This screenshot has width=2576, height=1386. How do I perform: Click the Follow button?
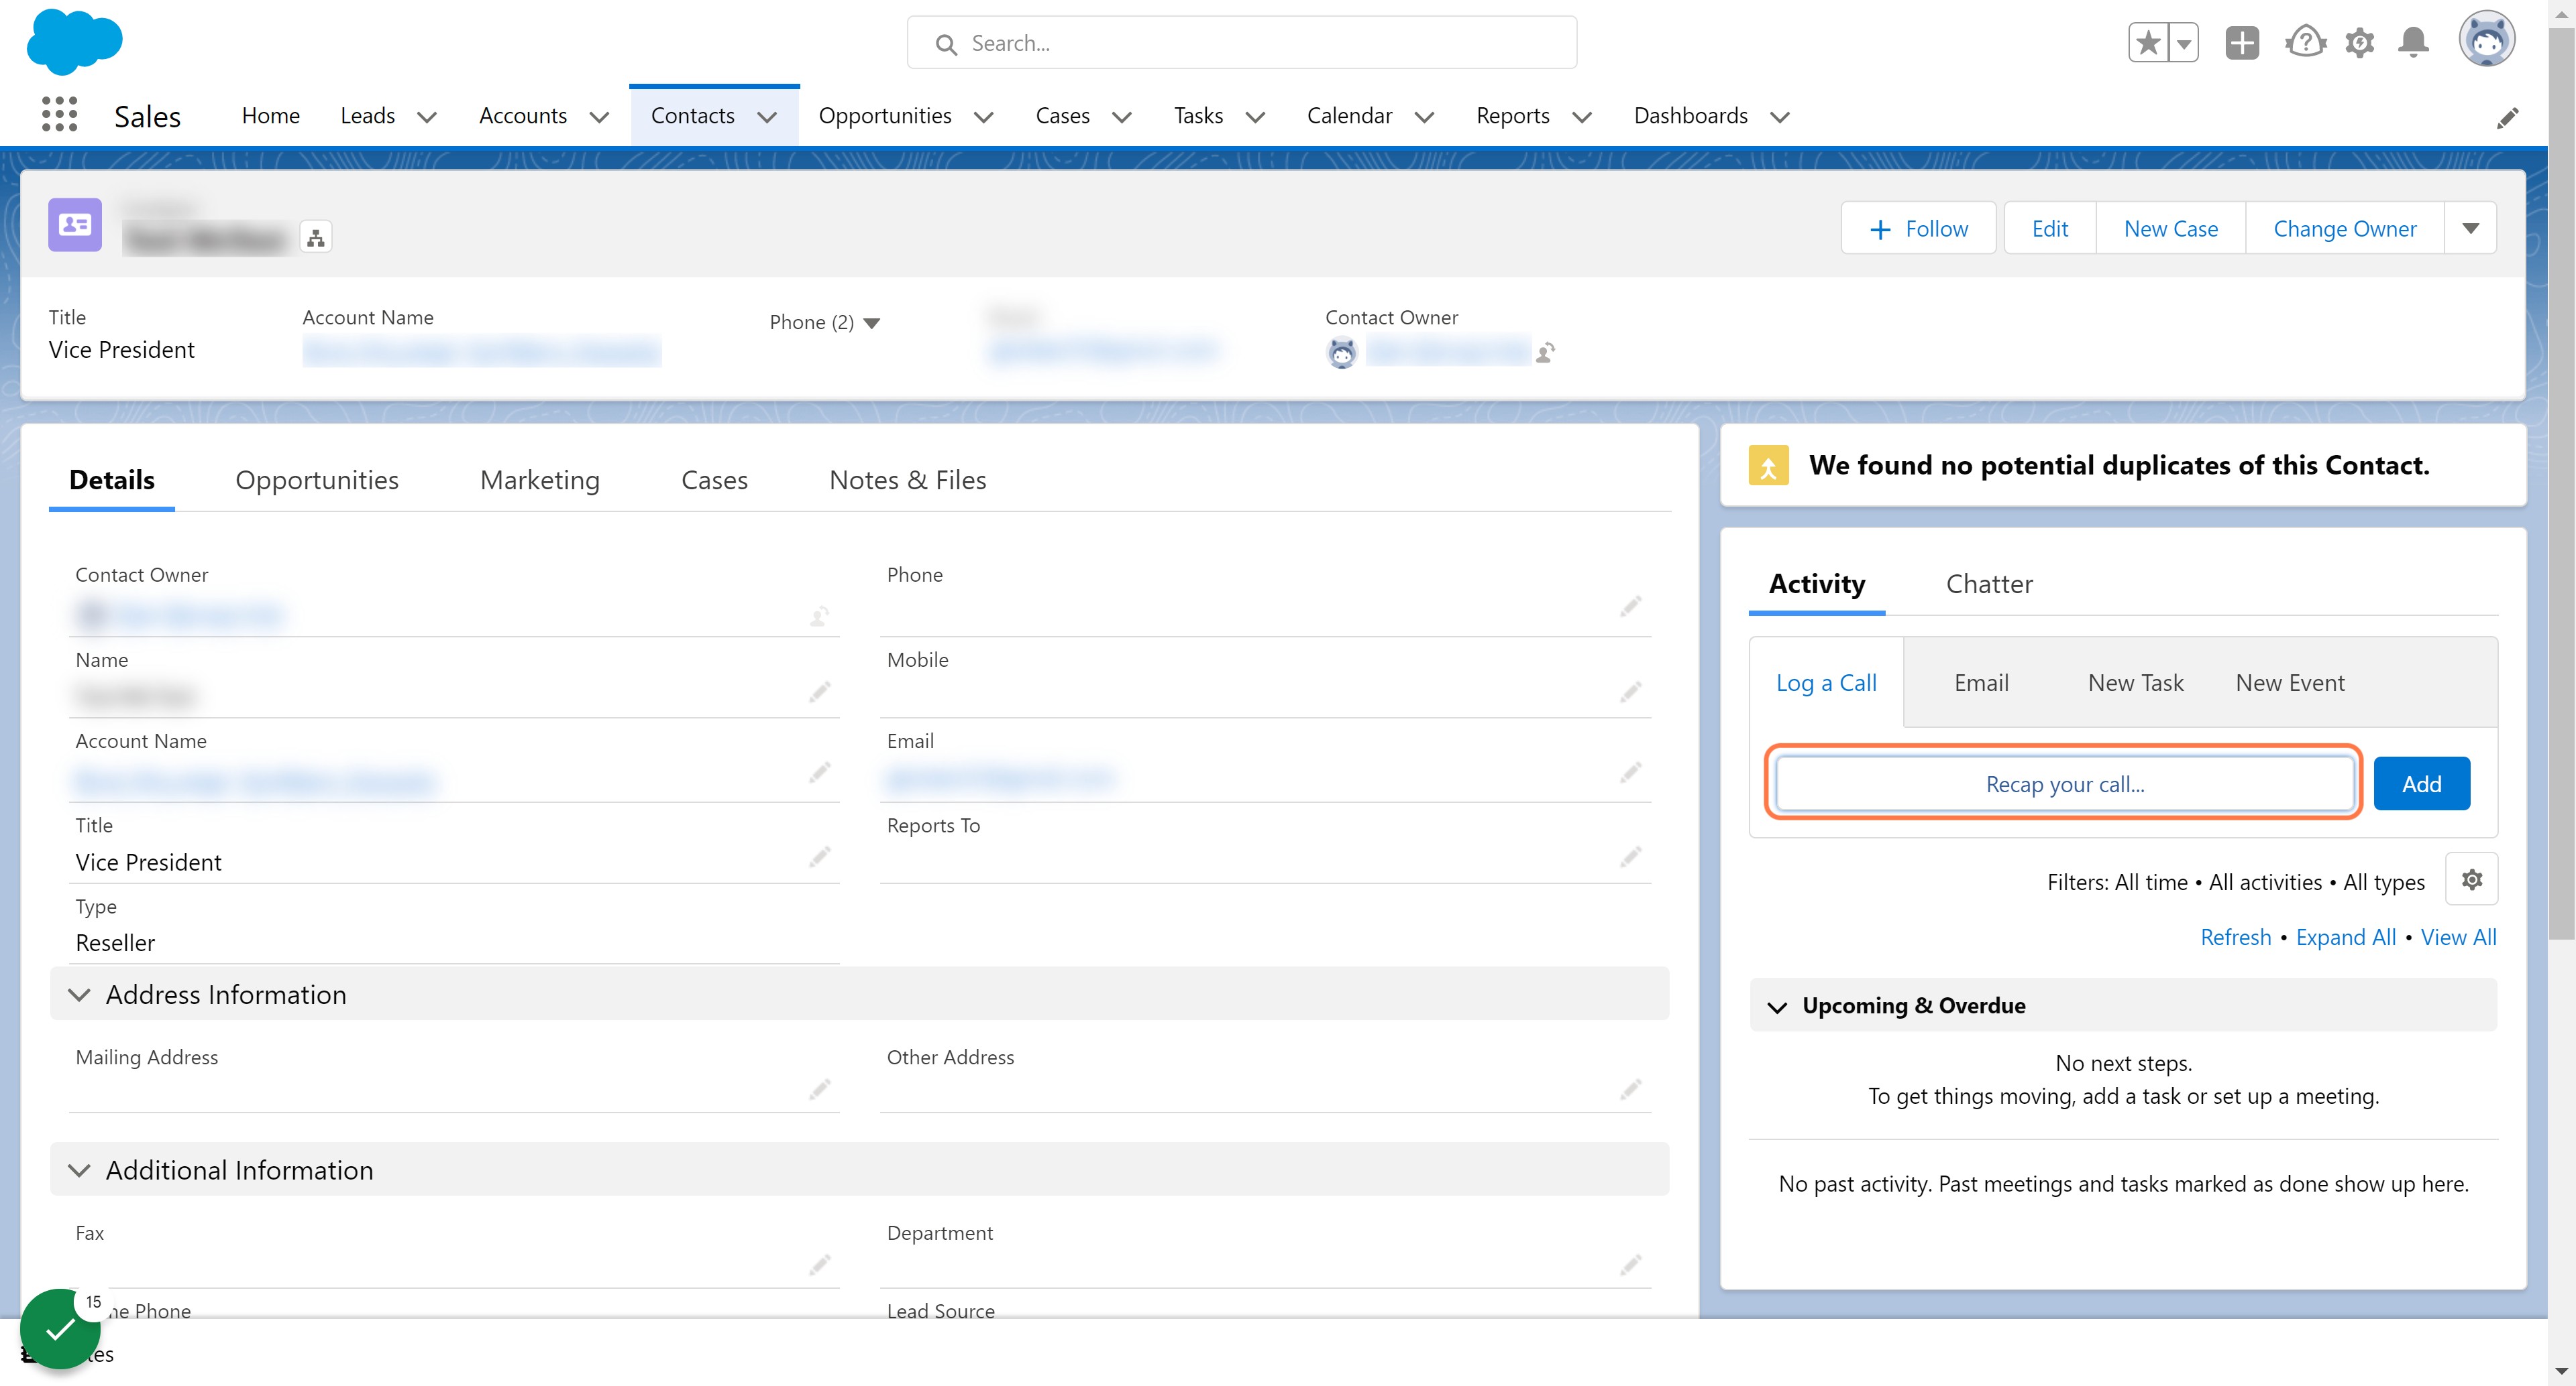point(1918,229)
